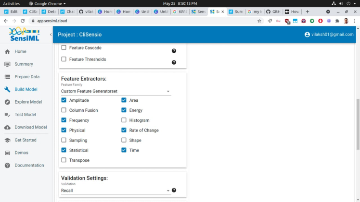This screenshot has height=202, width=360.
Task: Uncheck the Area feature extractor
Action: (124, 100)
